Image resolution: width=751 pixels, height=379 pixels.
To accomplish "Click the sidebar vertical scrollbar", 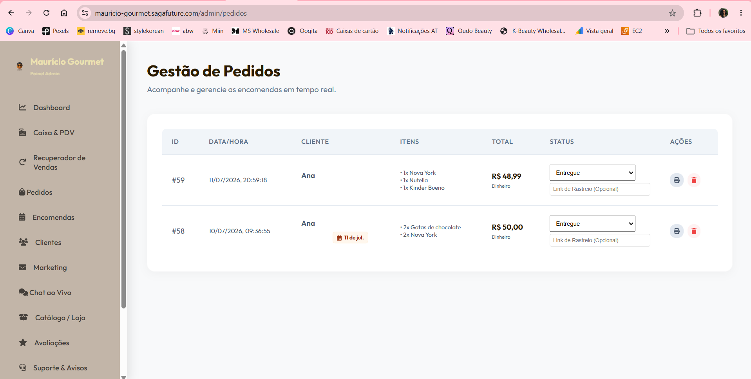I will pyautogui.click(x=123, y=179).
